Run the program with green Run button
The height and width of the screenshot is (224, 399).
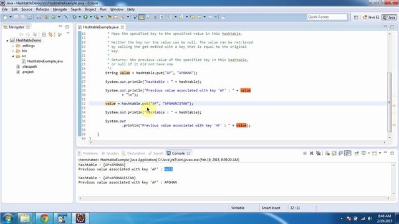click(85, 17)
